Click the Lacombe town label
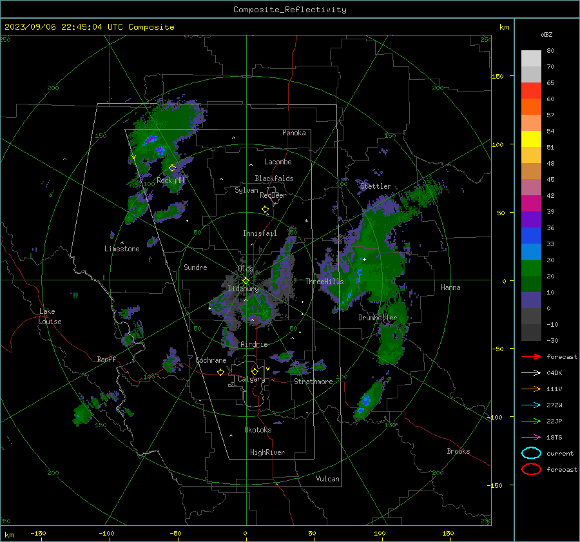This screenshot has width=580, height=542. click(278, 162)
